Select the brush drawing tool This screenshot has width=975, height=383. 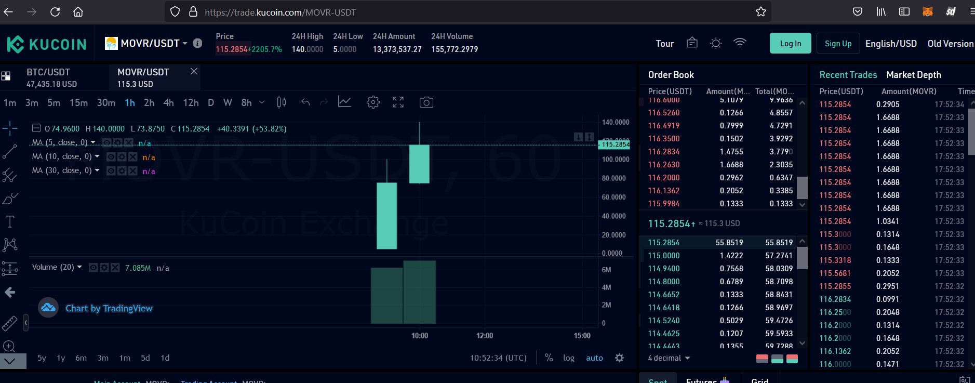(10, 199)
